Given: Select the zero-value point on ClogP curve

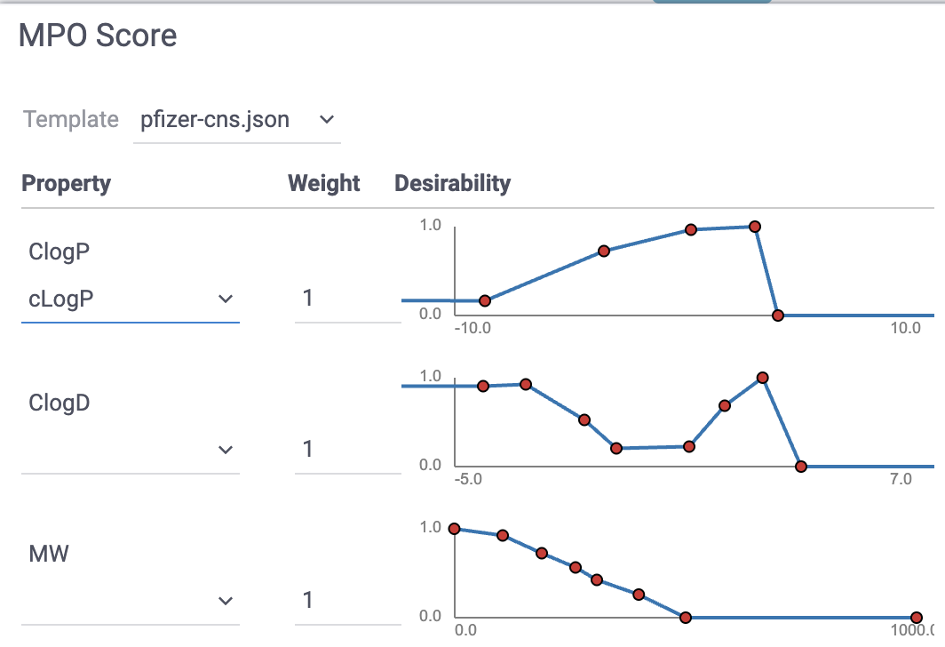Looking at the screenshot, I should [778, 316].
